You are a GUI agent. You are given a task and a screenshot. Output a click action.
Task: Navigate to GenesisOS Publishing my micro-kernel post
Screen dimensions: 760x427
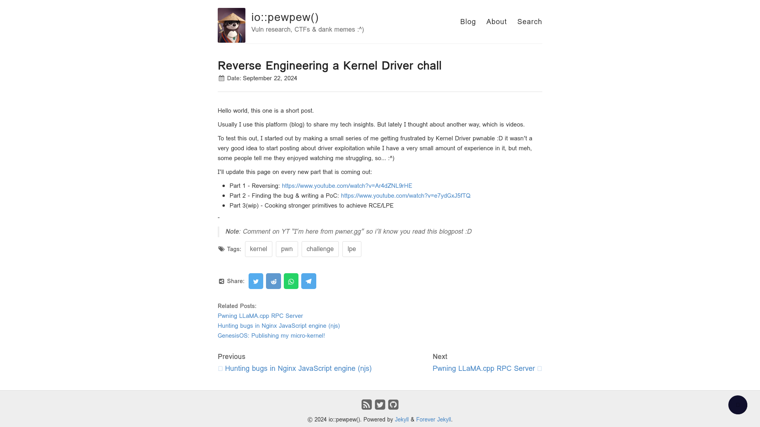pos(271,336)
